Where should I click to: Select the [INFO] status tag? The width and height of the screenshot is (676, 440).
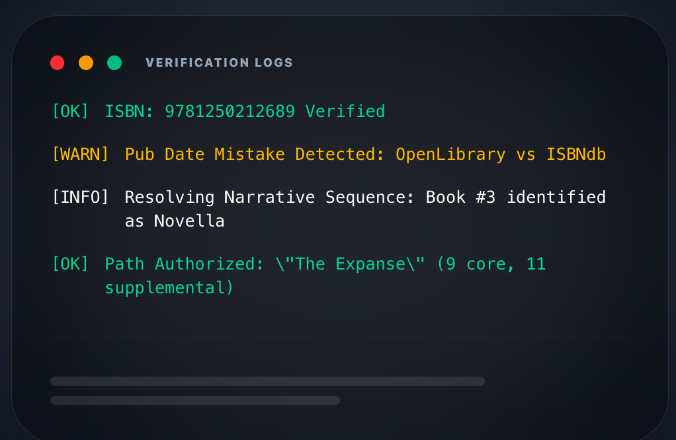click(x=81, y=197)
